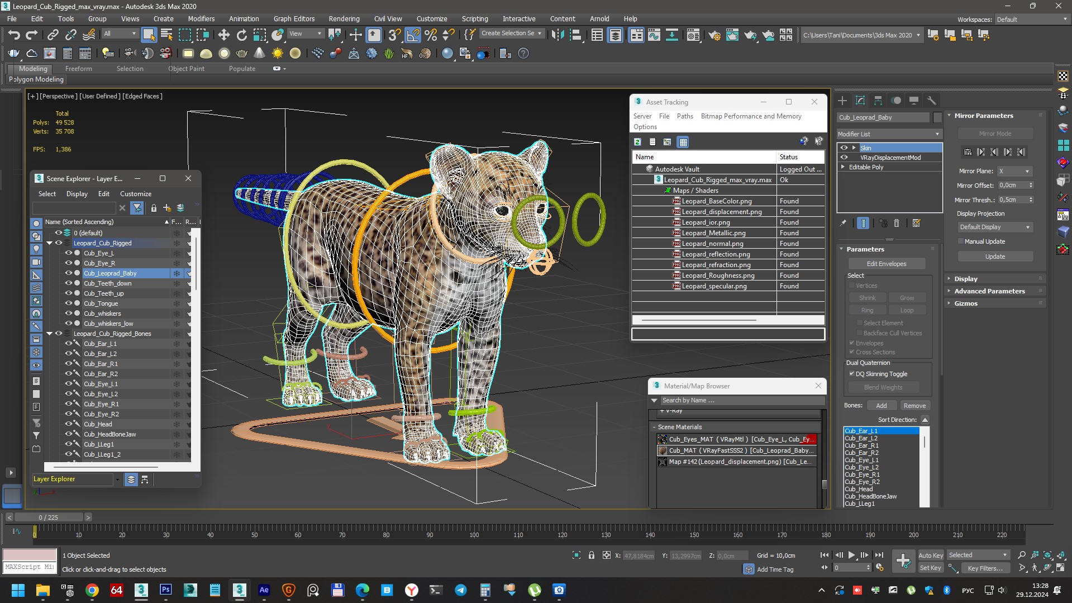Click the Update button
Viewport: 1072px width, 603px height.
click(995, 257)
